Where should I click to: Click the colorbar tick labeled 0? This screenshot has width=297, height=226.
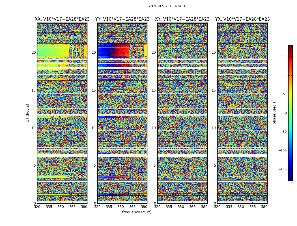(x=285, y=113)
